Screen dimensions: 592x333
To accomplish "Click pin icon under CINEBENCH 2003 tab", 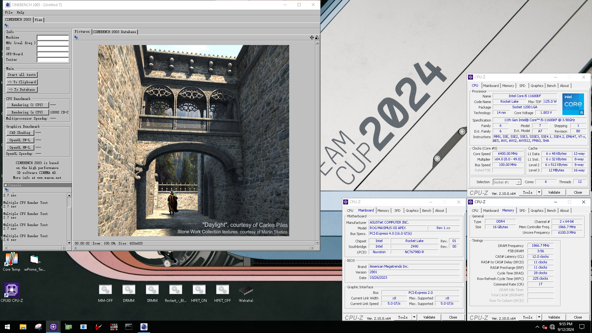I will pos(6,26).
